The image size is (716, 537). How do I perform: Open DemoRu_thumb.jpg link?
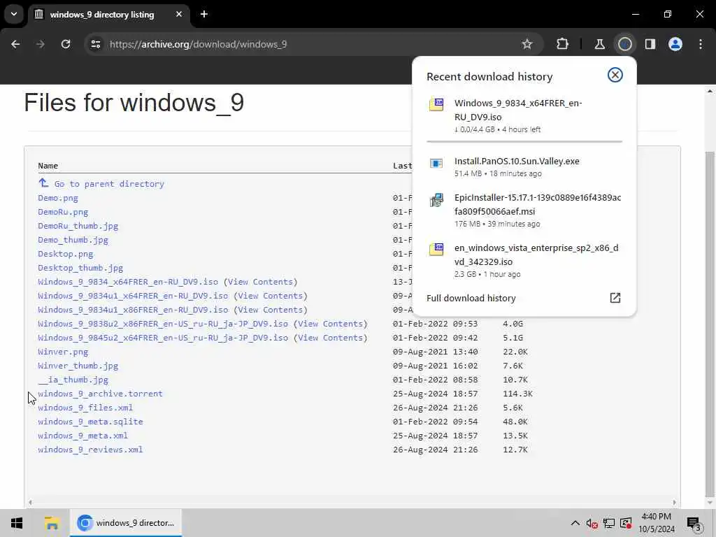coord(78,226)
